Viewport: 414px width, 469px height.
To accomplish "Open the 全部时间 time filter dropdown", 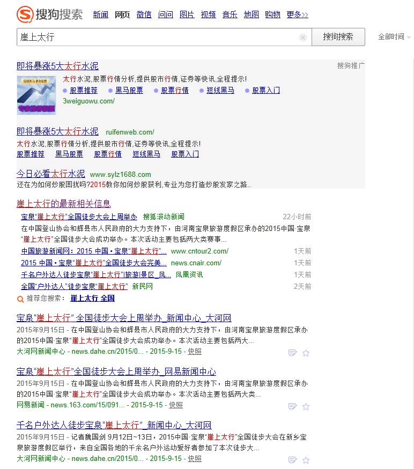I will pos(394,37).
